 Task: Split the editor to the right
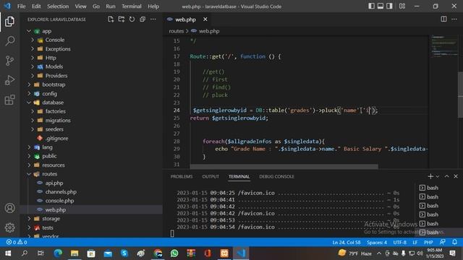pos(443,19)
